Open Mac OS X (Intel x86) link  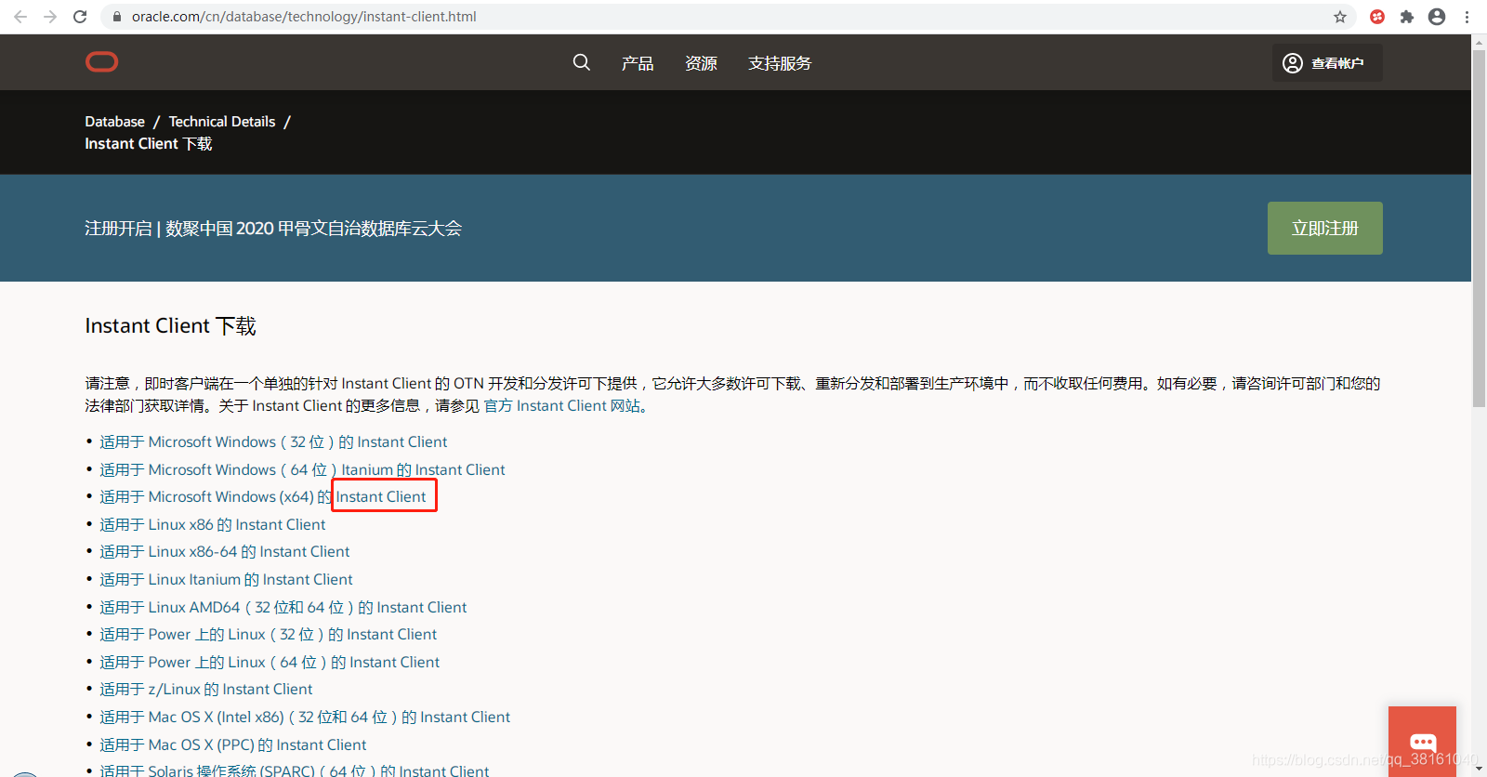point(305,718)
